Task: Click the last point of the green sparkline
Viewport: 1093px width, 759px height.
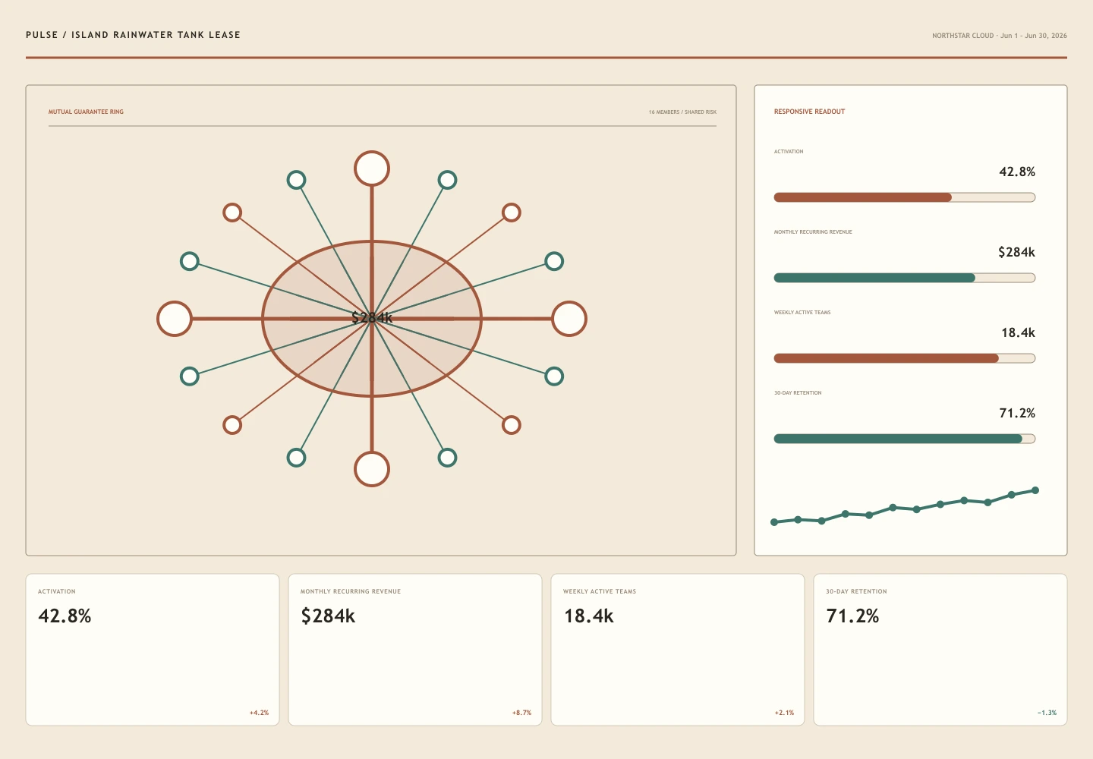Action: (1035, 490)
